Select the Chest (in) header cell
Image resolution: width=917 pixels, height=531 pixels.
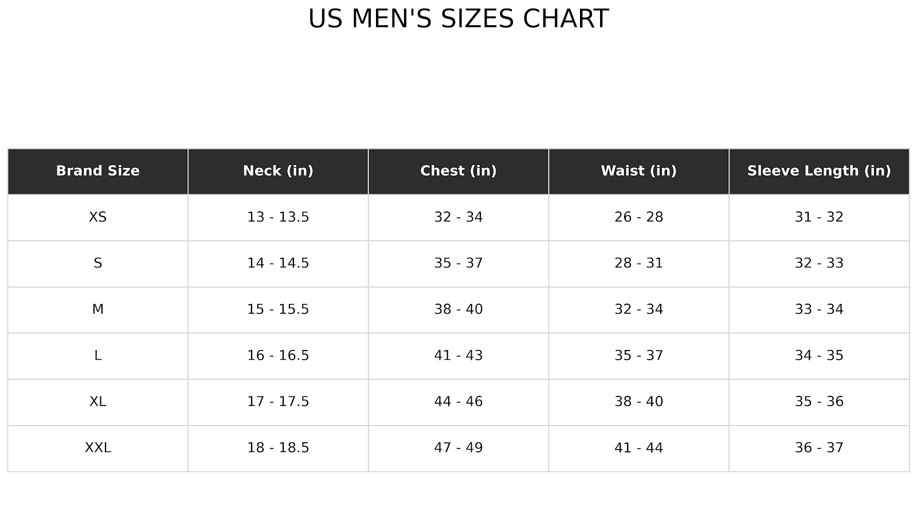coord(458,171)
